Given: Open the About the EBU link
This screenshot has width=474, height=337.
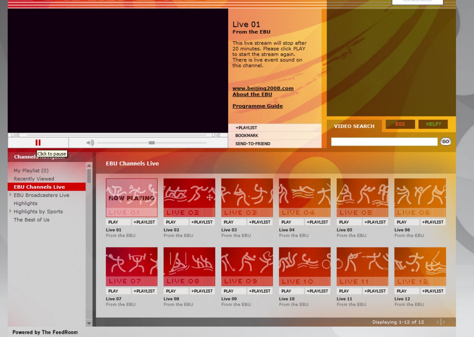Looking at the screenshot, I should (x=252, y=94).
